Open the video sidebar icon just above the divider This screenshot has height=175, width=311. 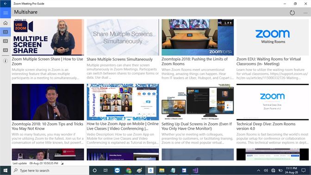click(x=6, y=50)
